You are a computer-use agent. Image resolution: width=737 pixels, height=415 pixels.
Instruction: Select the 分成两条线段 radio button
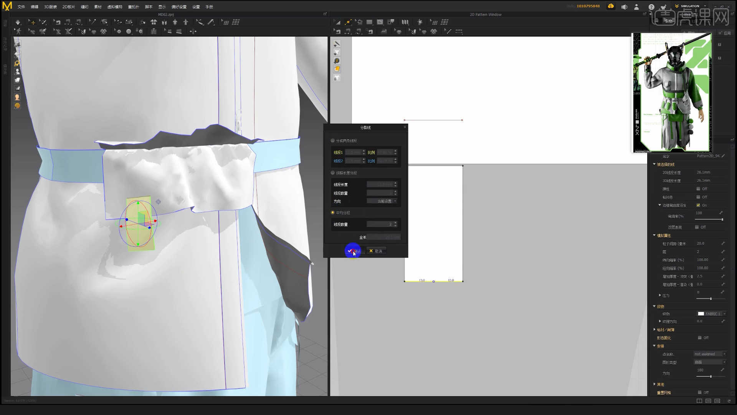tap(332, 140)
